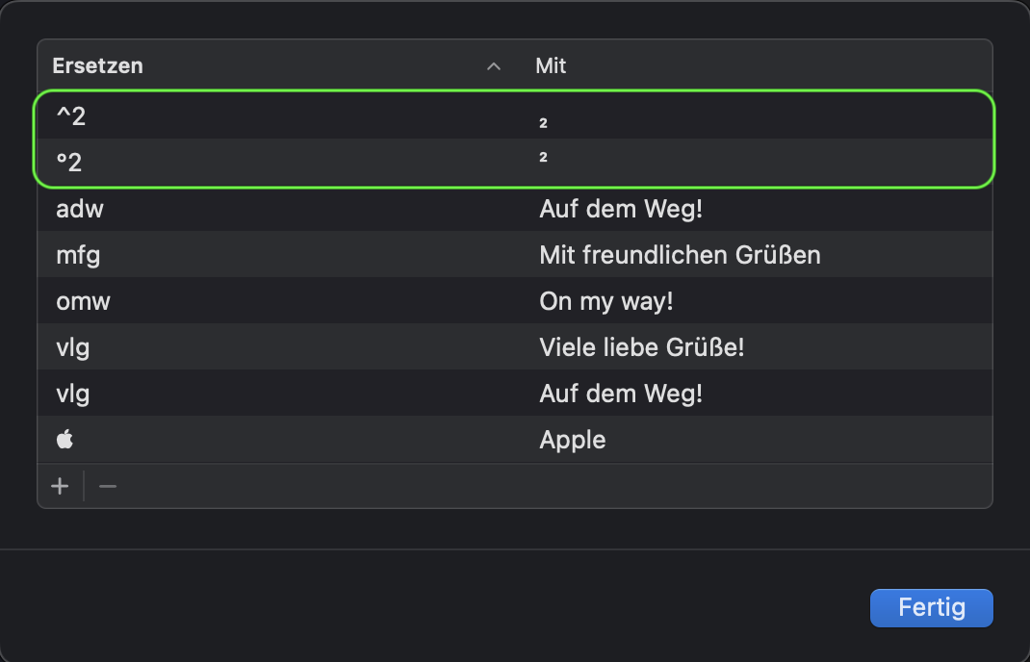Click the Mit column header
The width and height of the screenshot is (1030, 662).
tap(551, 66)
